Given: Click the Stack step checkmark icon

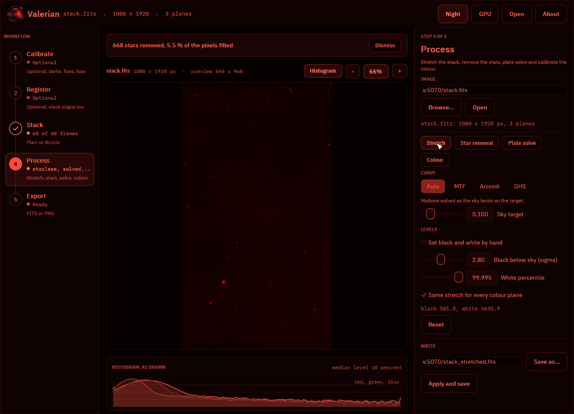Looking at the screenshot, I should click(x=16, y=128).
